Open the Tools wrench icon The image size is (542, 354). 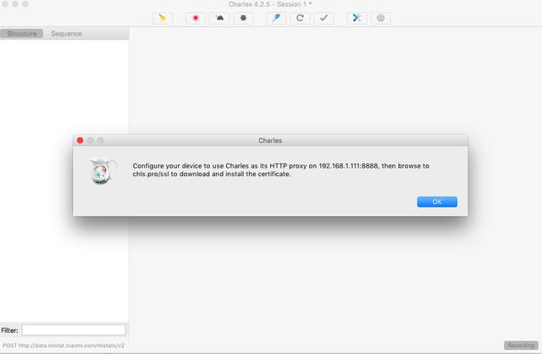coord(357,18)
